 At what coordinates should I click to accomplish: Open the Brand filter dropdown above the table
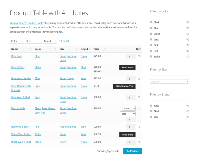(50, 41)
